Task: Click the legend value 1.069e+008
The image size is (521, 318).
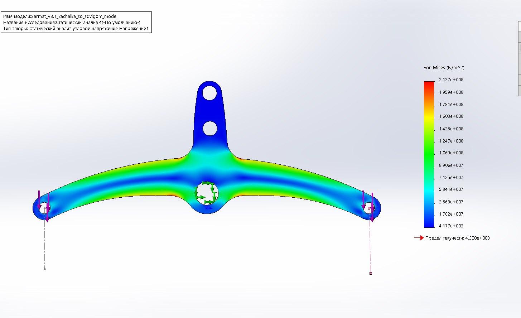Action: [451, 153]
